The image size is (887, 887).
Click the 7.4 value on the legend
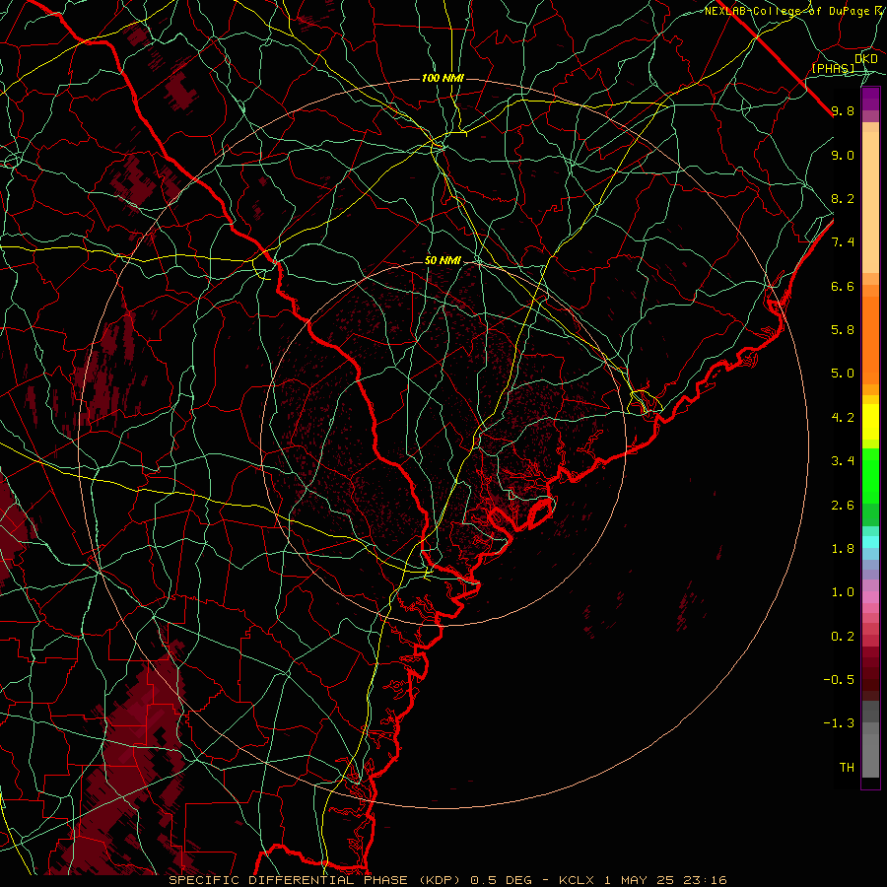(x=843, y=242)
